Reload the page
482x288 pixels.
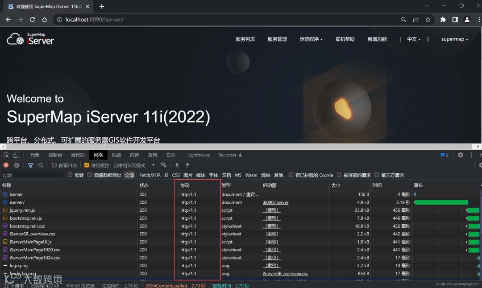(32, 19)
